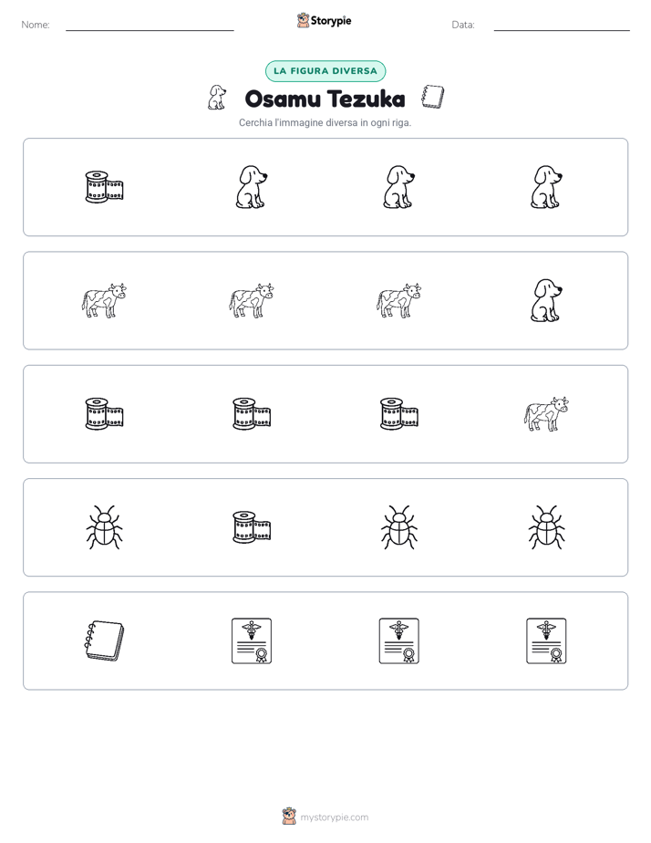This screenshot has height=843, width=651.
Task: Click the Nome input line
Action: tap(150, 26)
